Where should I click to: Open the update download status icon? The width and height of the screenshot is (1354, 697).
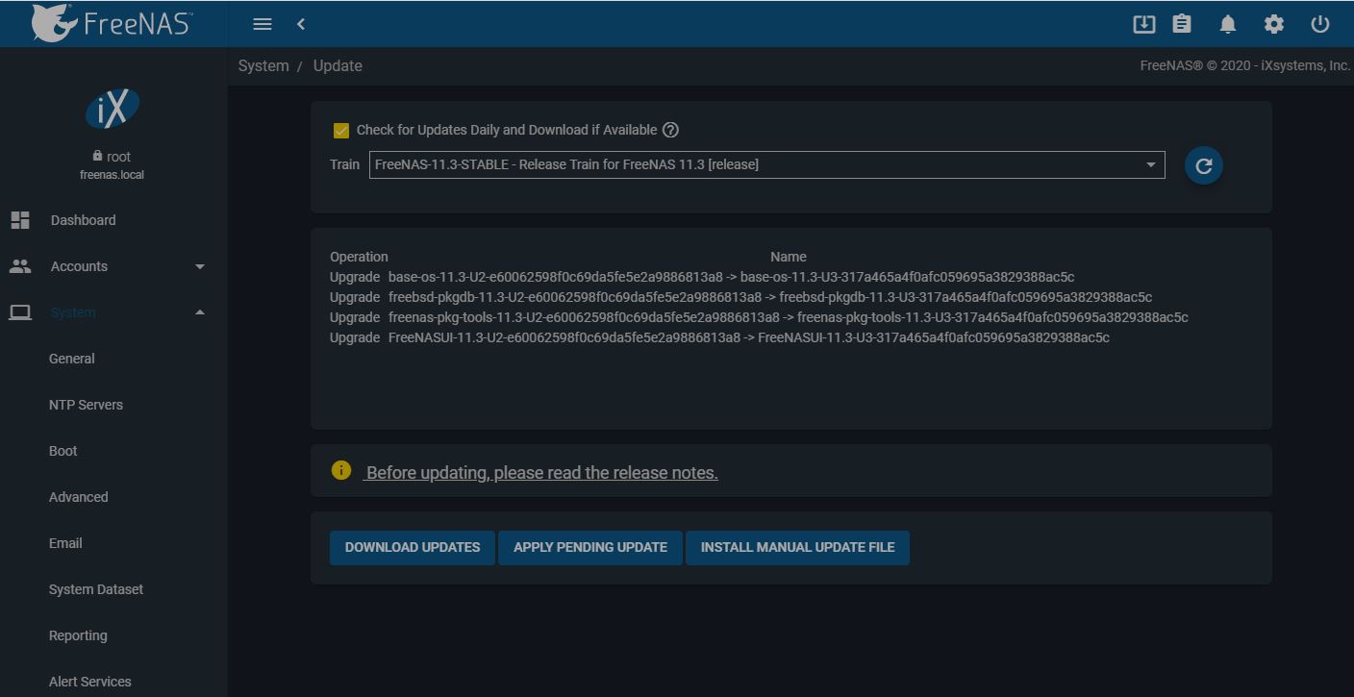(1143, 24)
